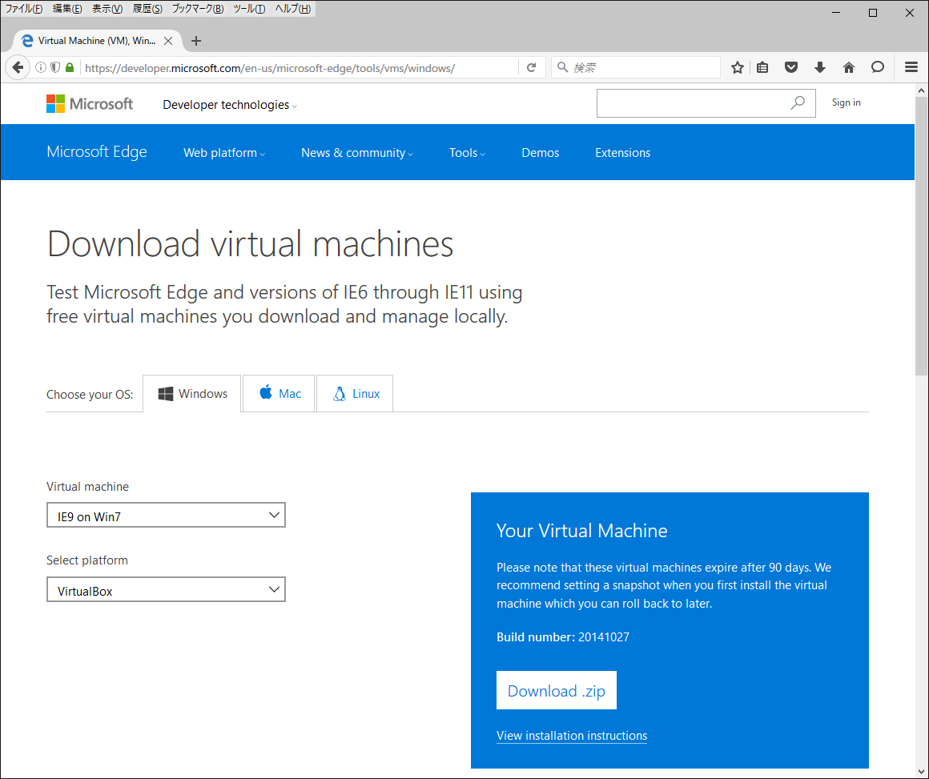Open a new tab with the plus button

coord(196,41)
